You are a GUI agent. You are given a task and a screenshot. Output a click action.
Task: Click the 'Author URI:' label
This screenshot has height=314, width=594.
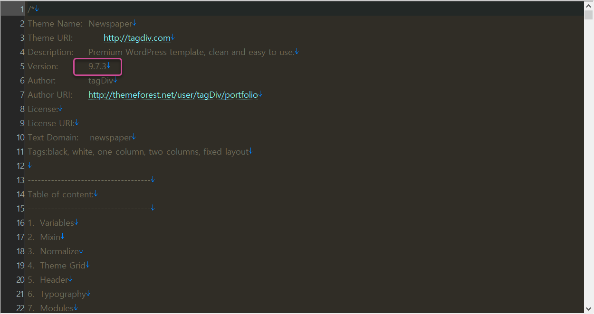point(50,95)
